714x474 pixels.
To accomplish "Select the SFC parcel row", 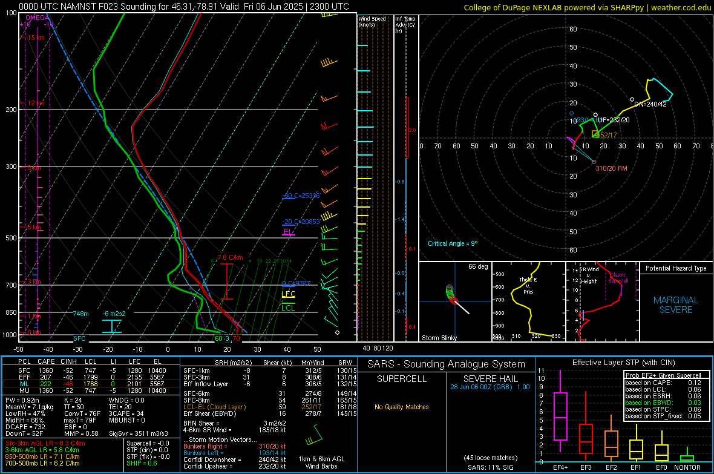I will (x=91, y=370).
